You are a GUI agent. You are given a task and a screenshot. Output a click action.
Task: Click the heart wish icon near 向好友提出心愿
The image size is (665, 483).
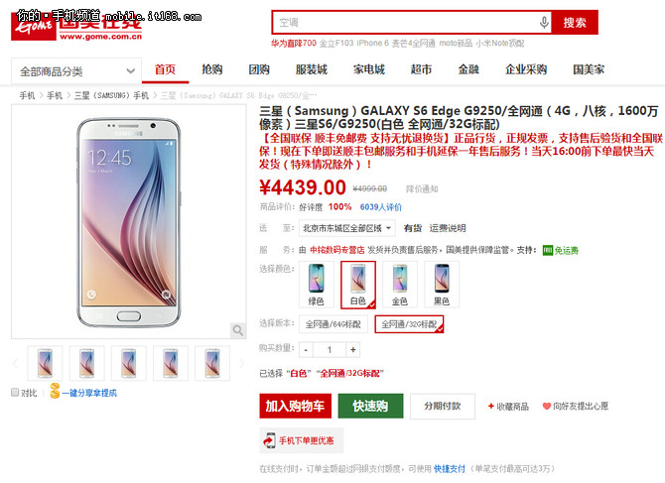click(547, 406)
